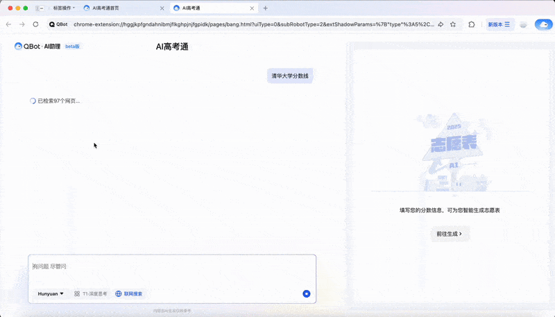Close the active AI高考通 tab
This screenshot has width=555, height=317.
(252, 8)
